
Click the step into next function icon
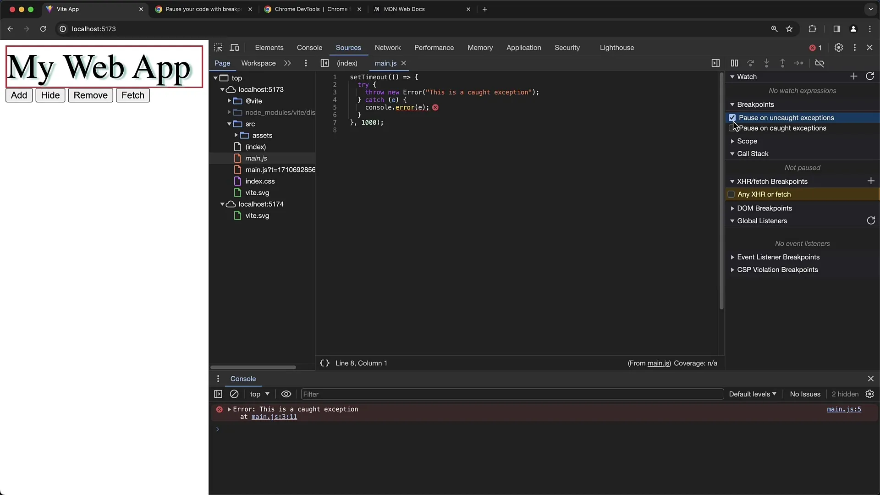tap(766, 63)
